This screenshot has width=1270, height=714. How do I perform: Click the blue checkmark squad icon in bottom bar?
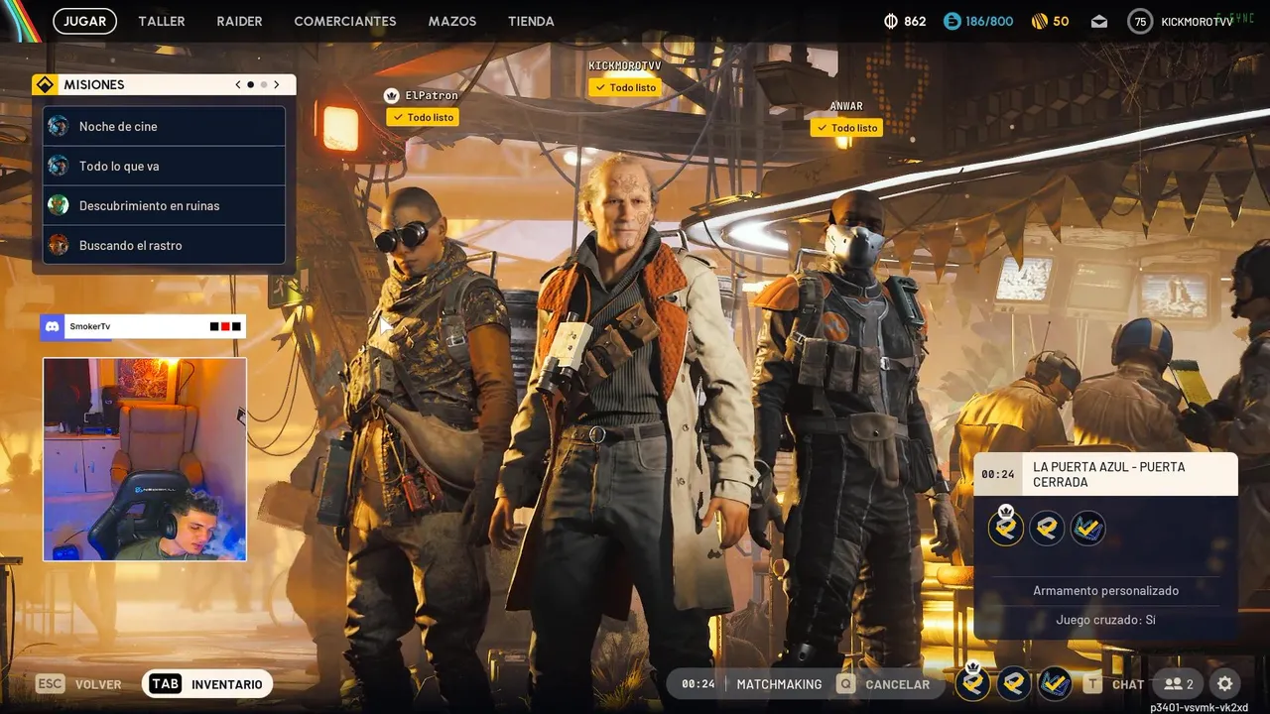pos(1055,683)
